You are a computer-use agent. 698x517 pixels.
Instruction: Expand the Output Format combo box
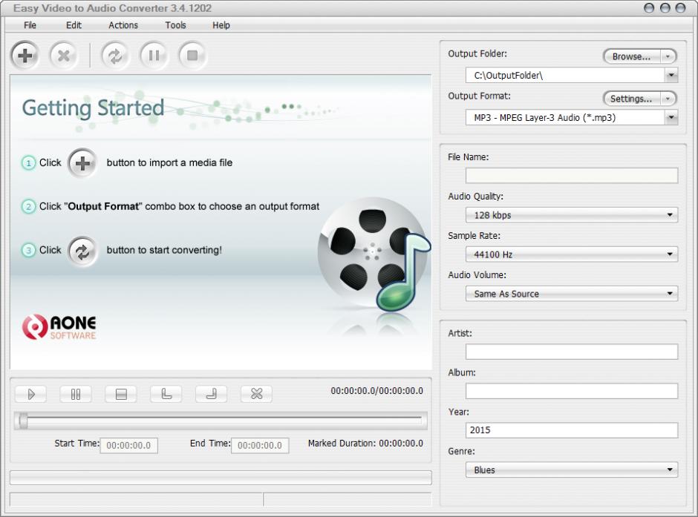[x=671, y=117]
